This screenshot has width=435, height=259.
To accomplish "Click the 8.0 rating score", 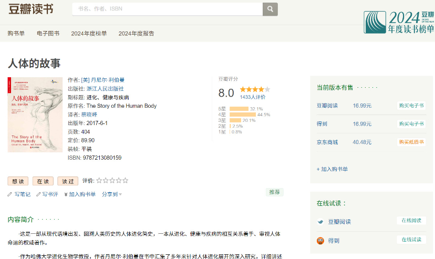I will pos(226,93).
